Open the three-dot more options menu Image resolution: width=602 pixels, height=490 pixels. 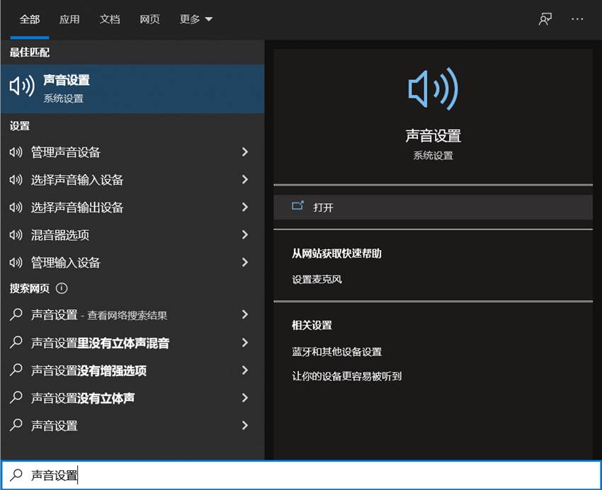(577, 19)
